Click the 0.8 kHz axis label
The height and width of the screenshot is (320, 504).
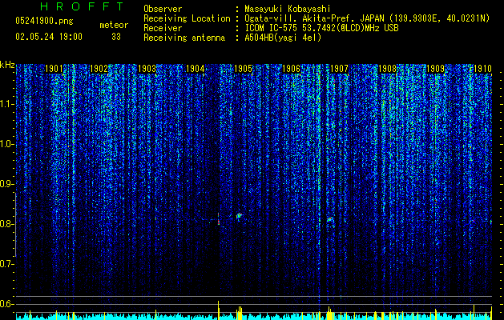[x=7, y=224]
